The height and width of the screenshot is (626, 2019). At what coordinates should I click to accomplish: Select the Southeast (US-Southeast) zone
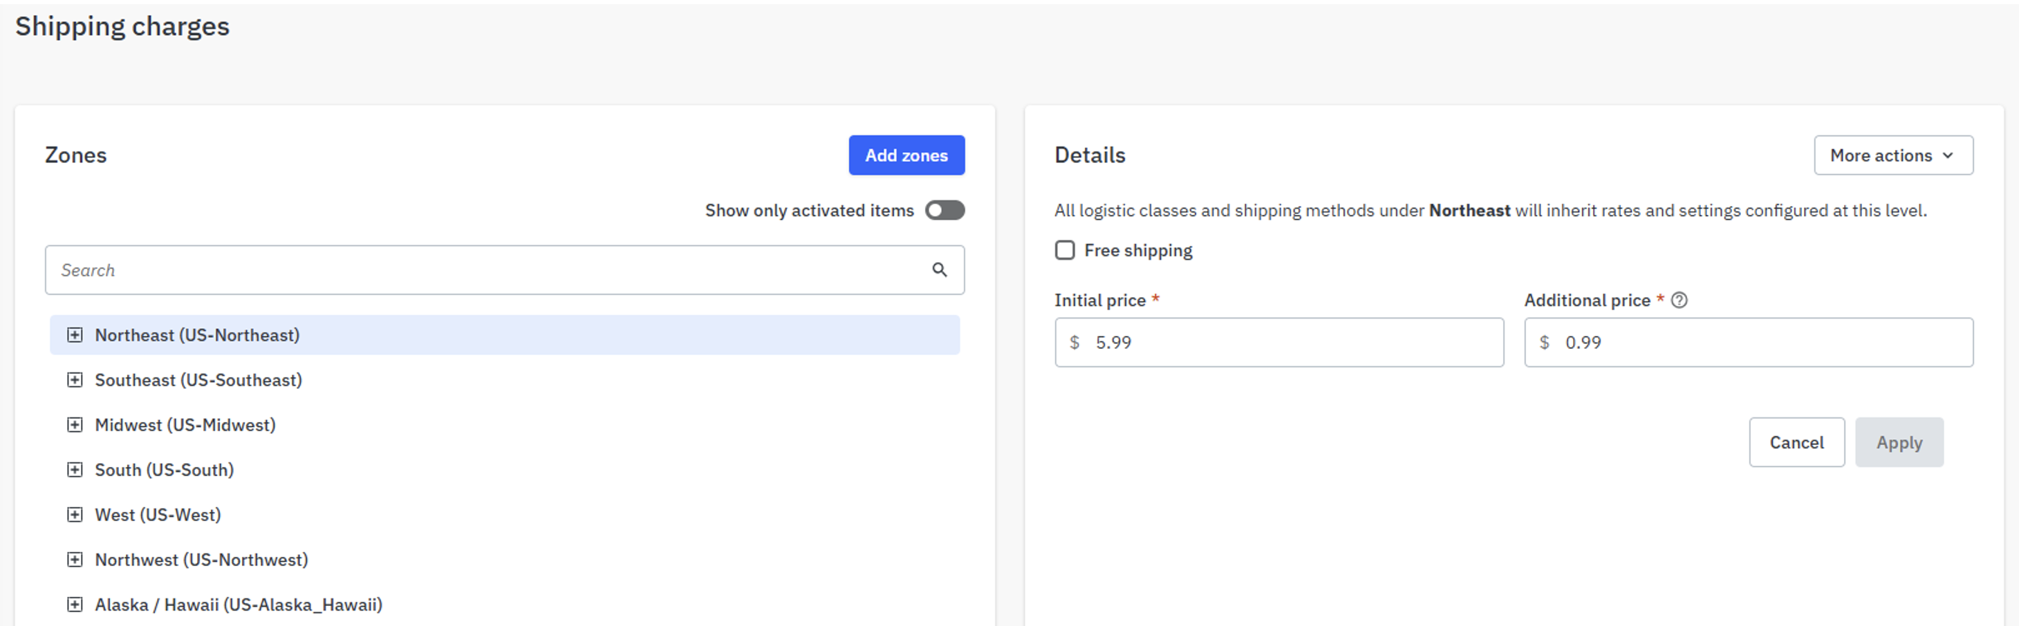click(198, 380)
